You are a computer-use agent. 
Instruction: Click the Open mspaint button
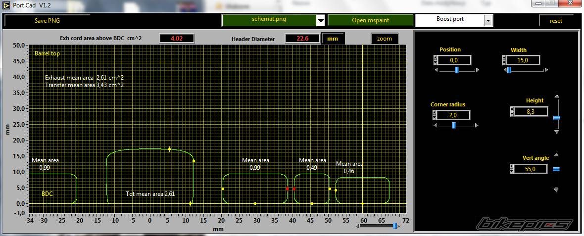click(370, 20)
